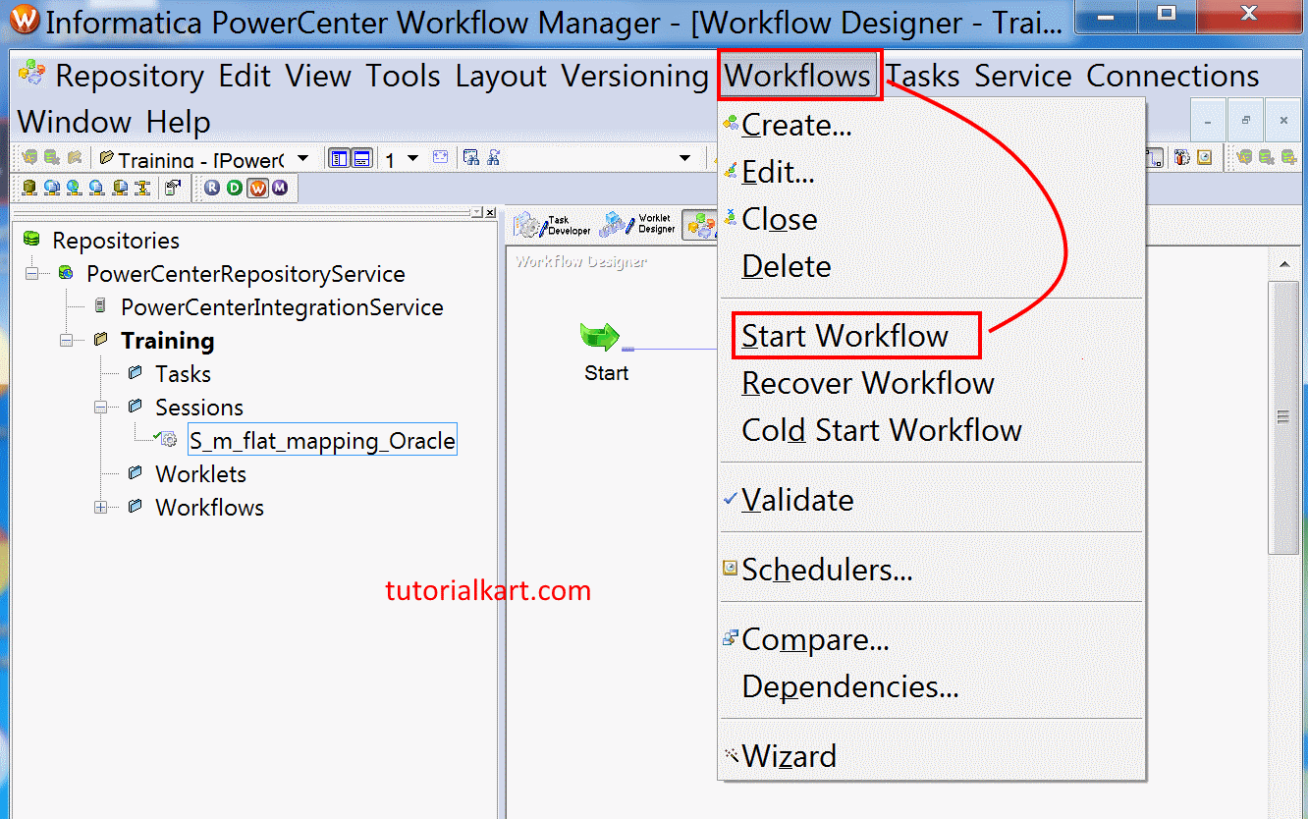Click the Find Next toolbar icon
Image resolution: width=1308 pixels, height=819 pixels.
(495, 157)
